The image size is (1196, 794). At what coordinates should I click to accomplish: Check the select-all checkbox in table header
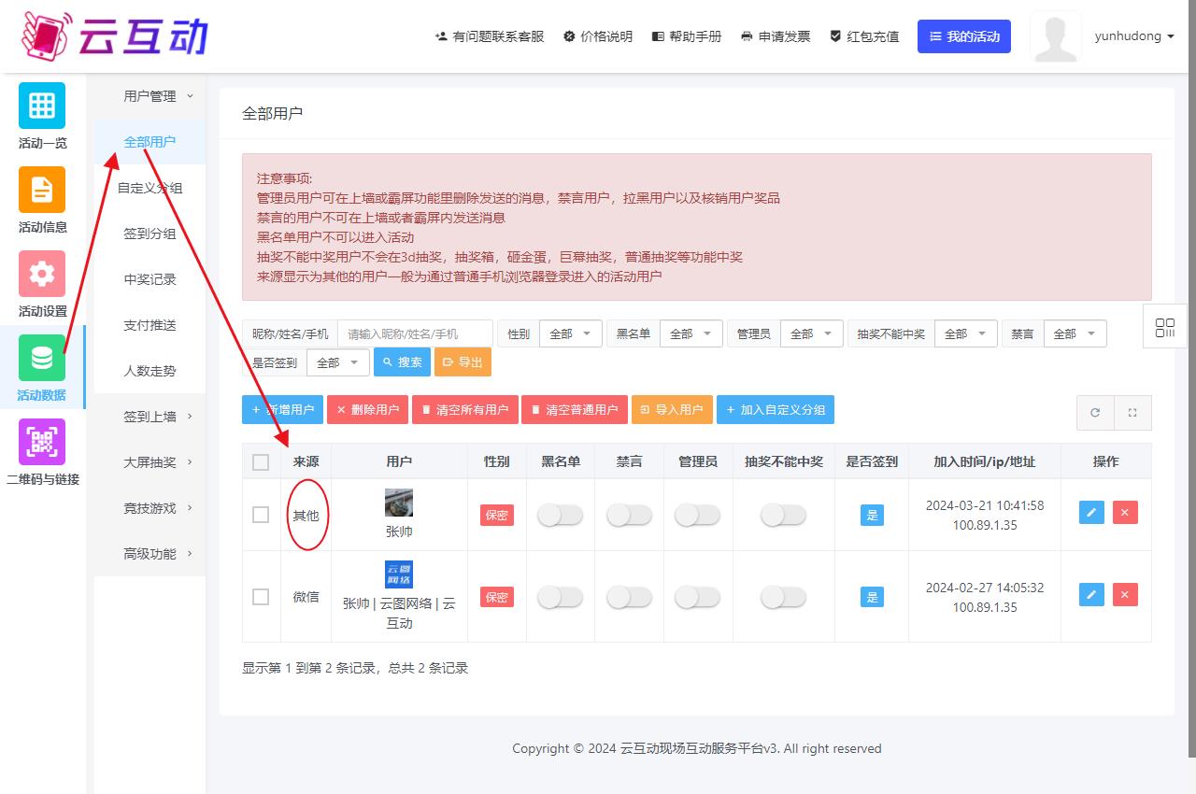point(261,461)
